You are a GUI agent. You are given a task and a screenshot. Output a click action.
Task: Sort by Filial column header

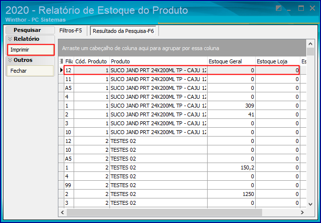click(69, 61)
